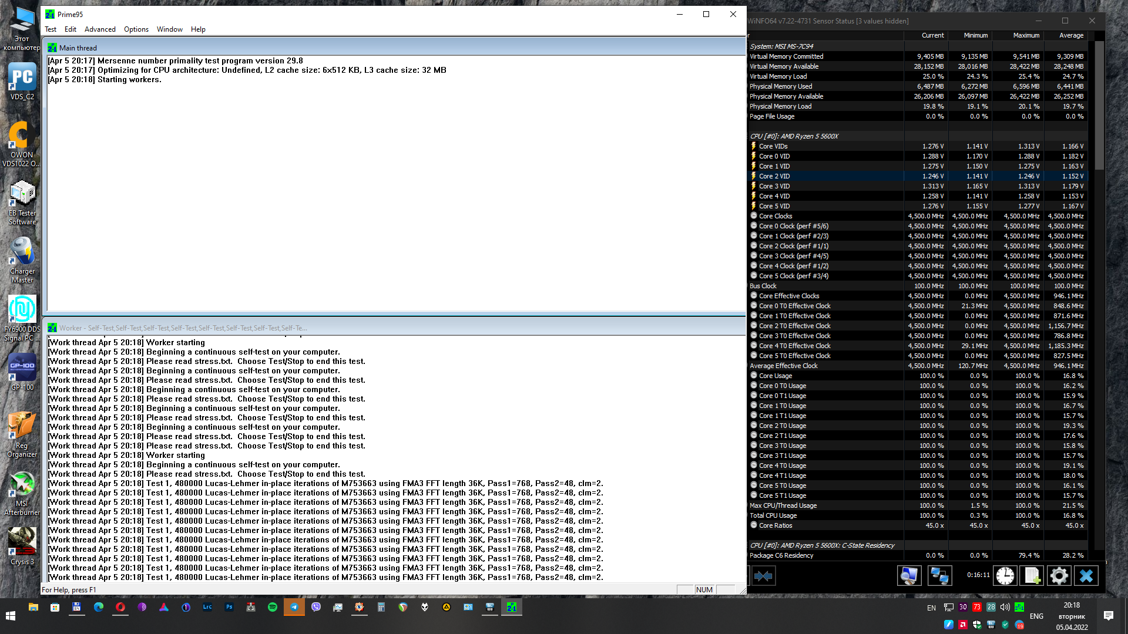Open the Options menu in Prime95

pyautogui.click(x=136, y=29)
